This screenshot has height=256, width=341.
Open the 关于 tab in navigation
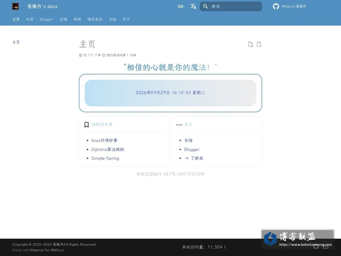pos(126,19)
